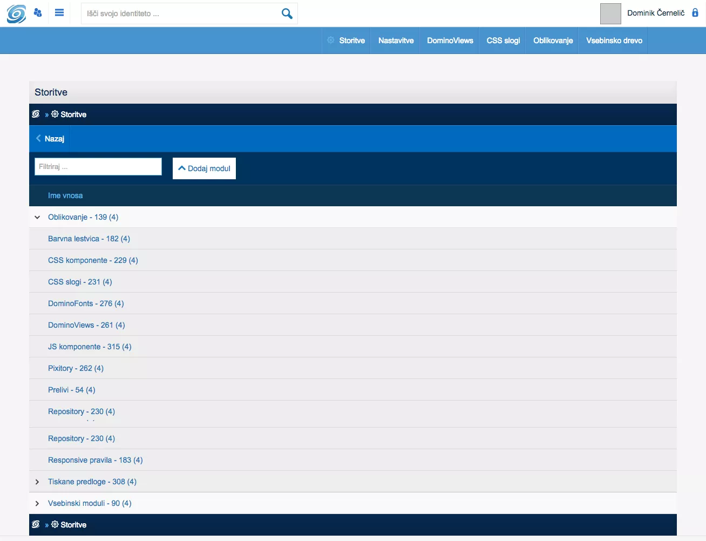
Task: Open the Barvna lestvica - 182 entry
Action: [89, 239]
